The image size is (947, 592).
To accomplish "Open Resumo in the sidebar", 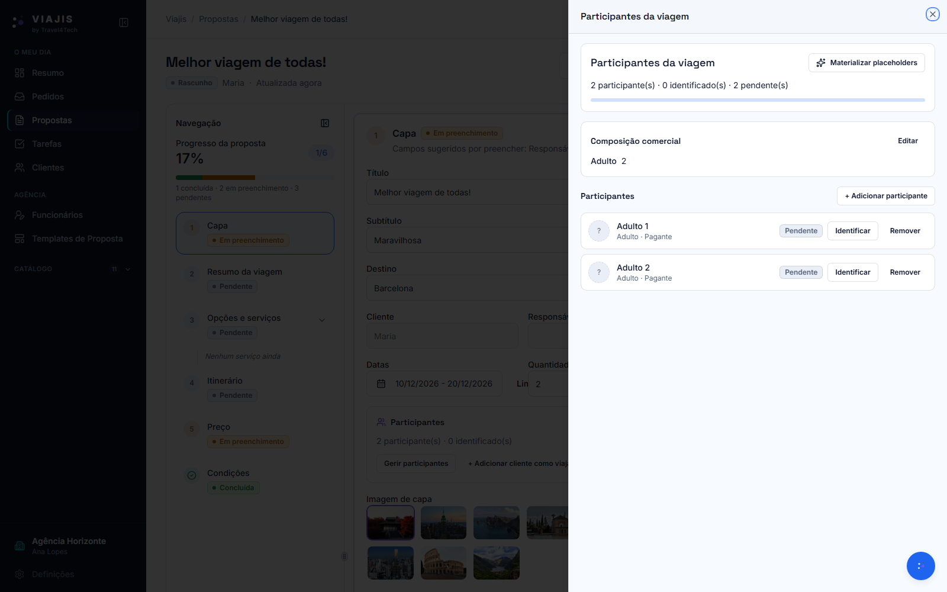I will [x=73, y=73].
